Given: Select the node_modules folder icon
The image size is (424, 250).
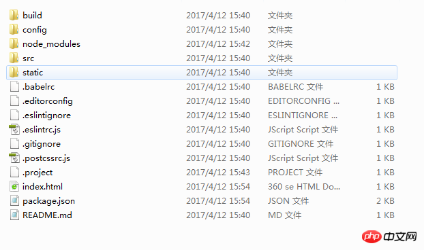Looking at the screenshot, I should 14,43.
